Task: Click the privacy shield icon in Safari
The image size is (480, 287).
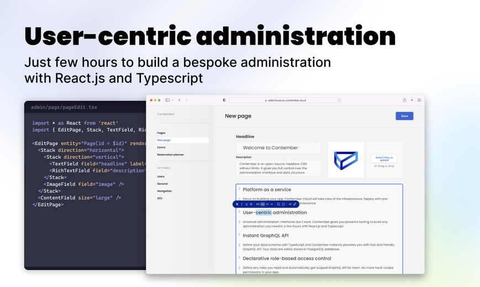Action: coord(224,100)
